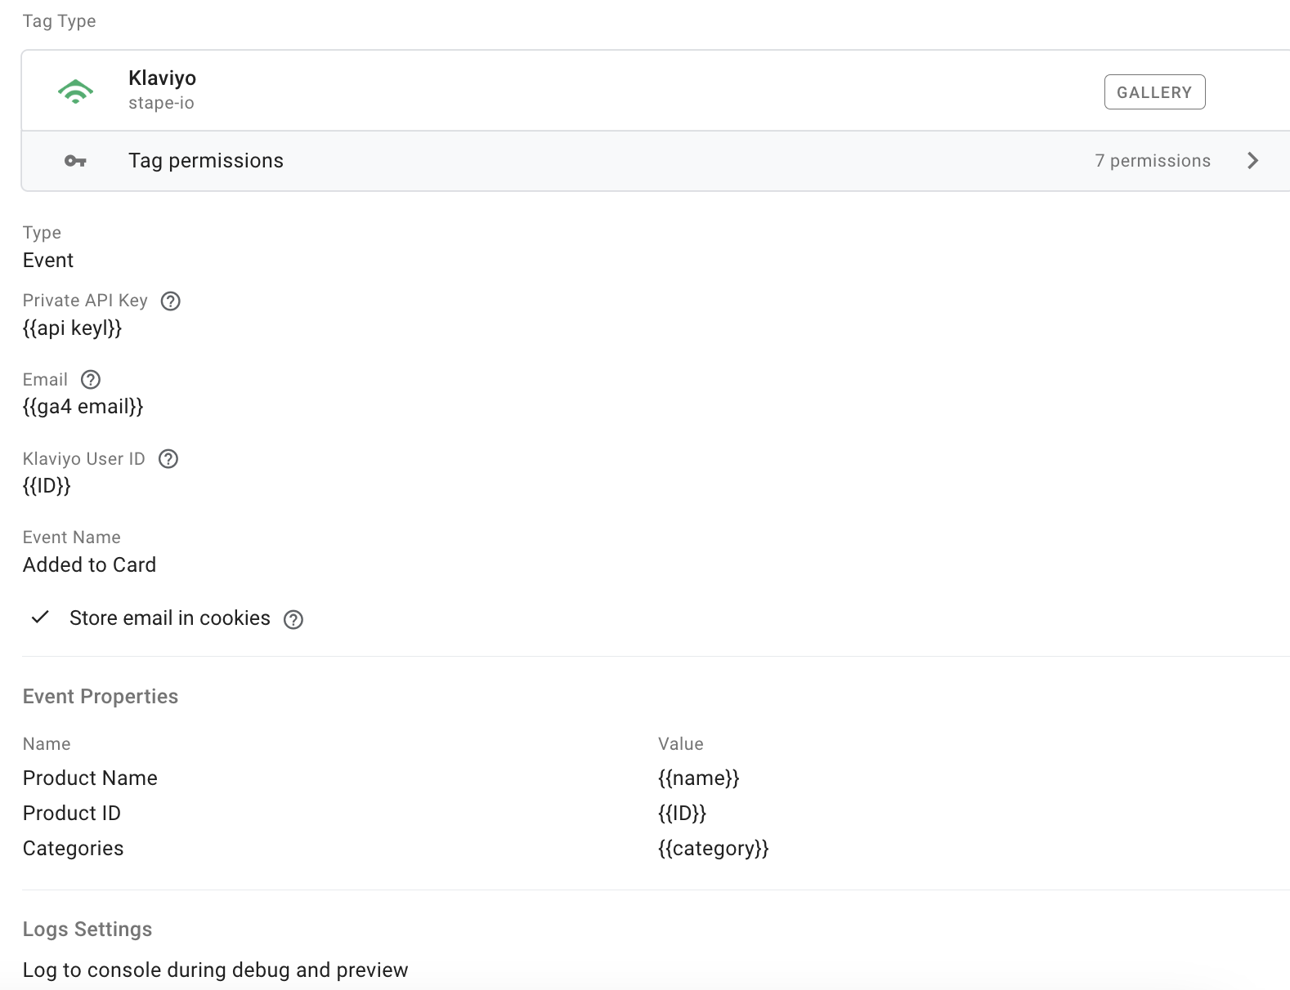The image size is (1290, 990).
Task: Select the Klaviyo tag type title
Action: [162, 78]
